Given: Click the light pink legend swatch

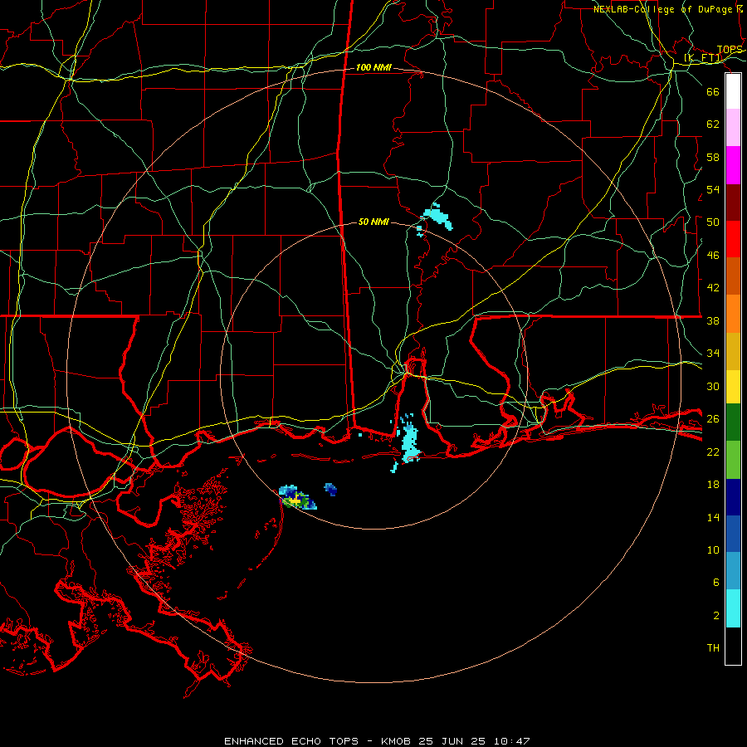Looking at the screenshot, I should click(x=733, y=127).
